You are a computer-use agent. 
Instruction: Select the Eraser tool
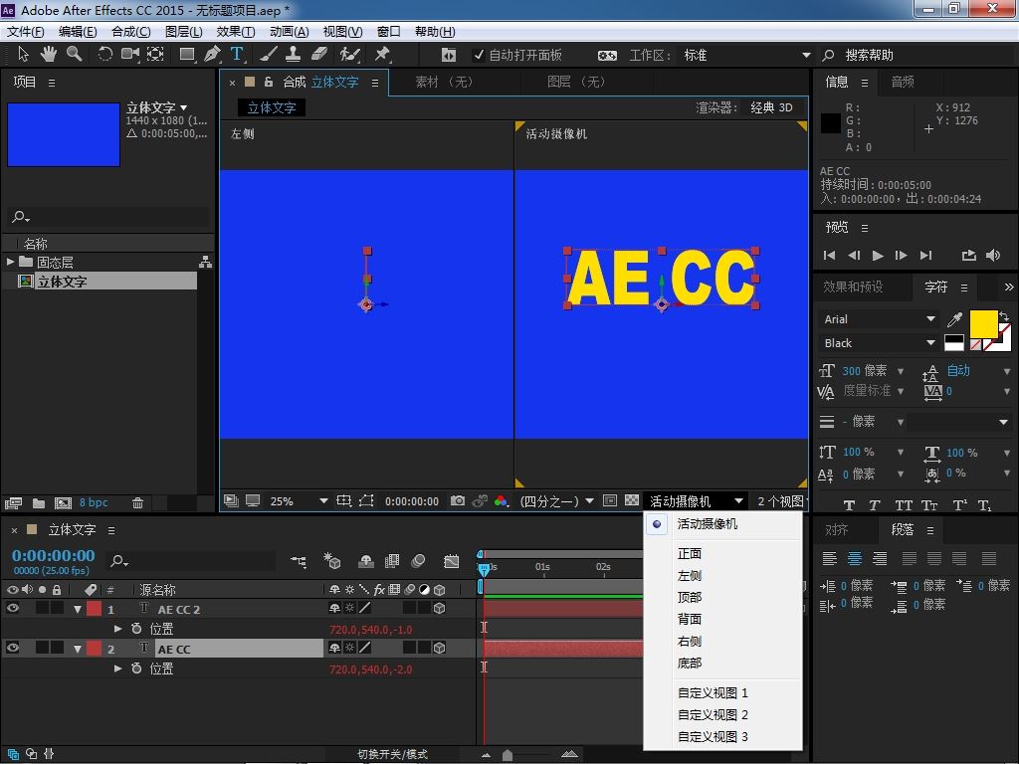[x=319, y=55]
